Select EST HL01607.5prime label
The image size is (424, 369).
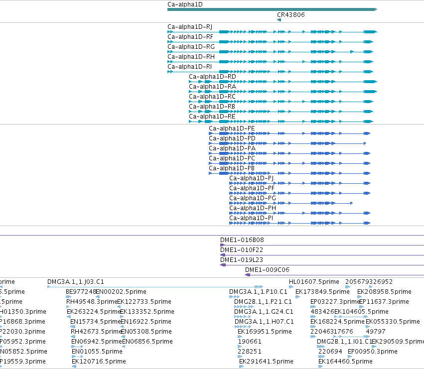point(314,282)
